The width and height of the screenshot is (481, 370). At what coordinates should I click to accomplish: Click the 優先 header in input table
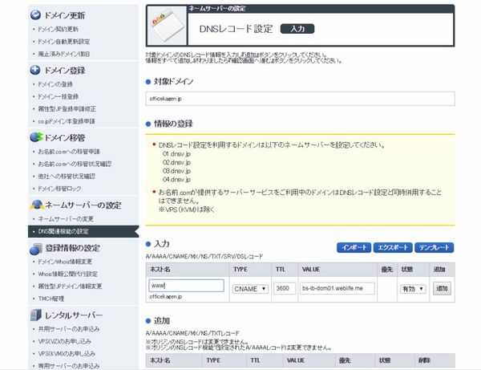[387, 270]
